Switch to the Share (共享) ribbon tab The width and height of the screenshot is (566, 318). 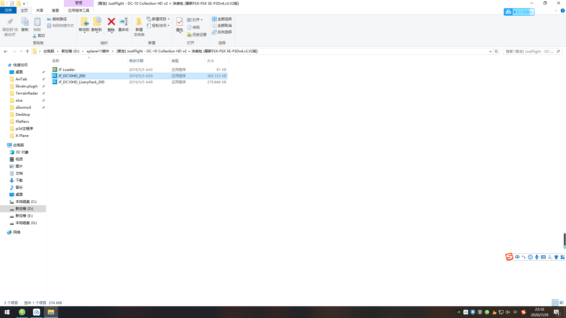point(40,11)
